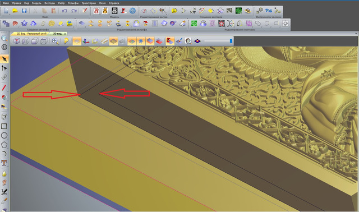Click the red teddy bear model icon
Screen dimensions: 359x212
pyautogui.click(x=96, y=11)
